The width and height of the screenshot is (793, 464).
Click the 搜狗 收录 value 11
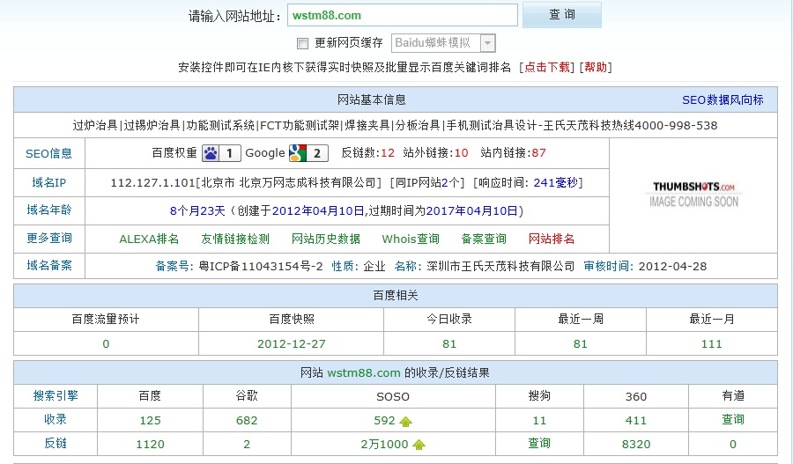(x=539, y=421)
